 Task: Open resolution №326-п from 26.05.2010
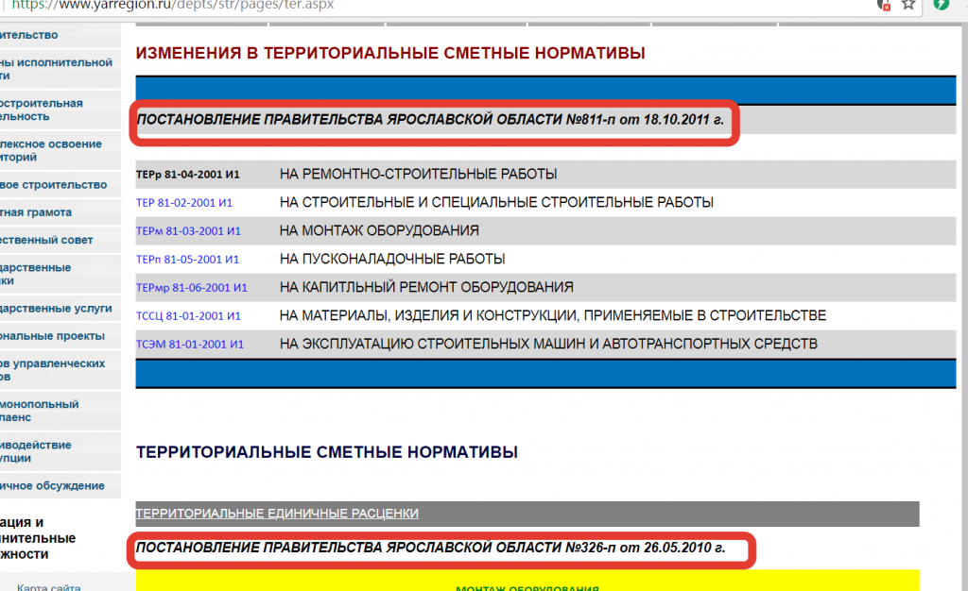[x=431, y=548]
